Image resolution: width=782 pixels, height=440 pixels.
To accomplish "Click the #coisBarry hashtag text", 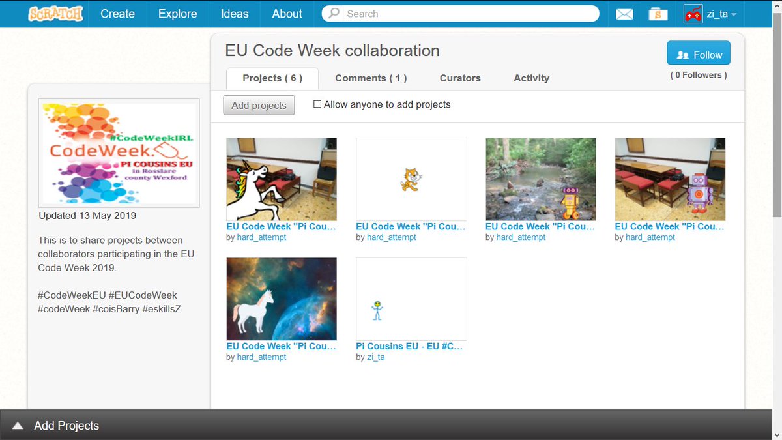I will (116, 309).
